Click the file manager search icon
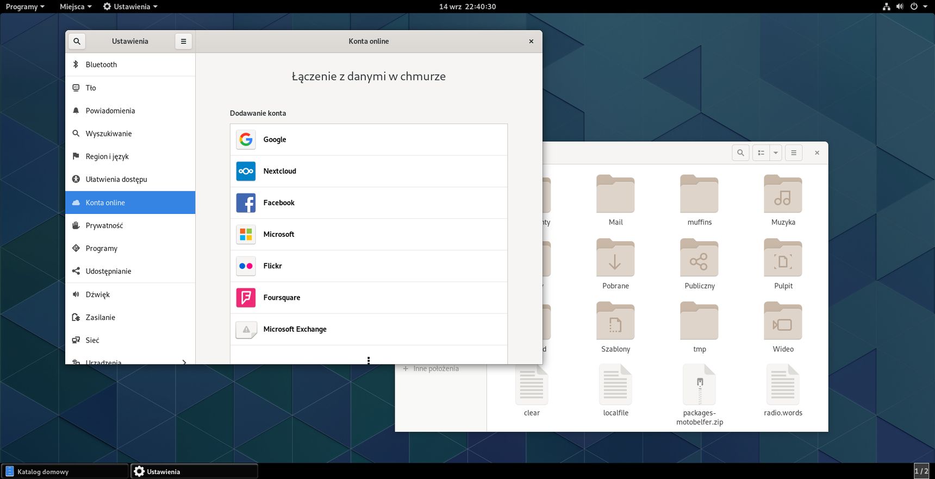935x479 pixels. (740, 153)
